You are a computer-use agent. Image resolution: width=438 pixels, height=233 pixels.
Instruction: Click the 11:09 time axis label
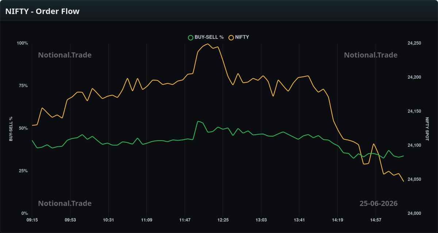point(146,220)
